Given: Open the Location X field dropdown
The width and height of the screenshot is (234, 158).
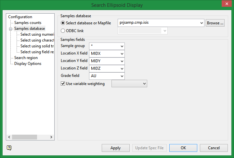Looking at the screenshot, I should click(122, 54).
